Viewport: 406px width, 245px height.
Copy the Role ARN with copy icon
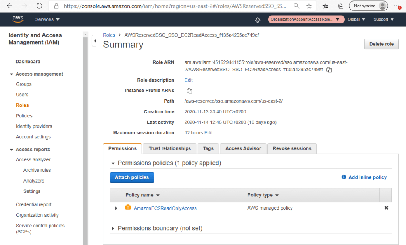[x=329, y=70]
